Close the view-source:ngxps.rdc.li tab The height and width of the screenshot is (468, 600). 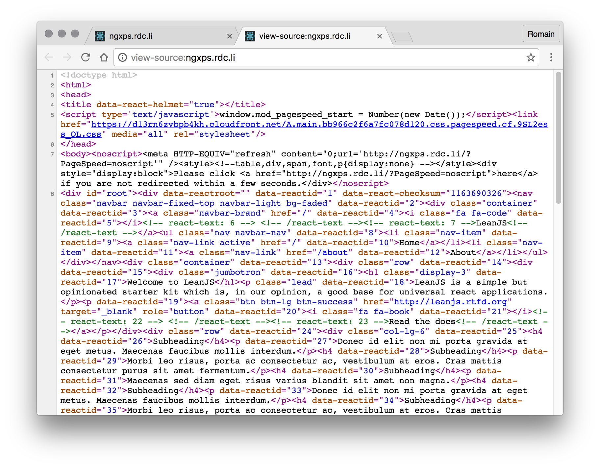379,36
